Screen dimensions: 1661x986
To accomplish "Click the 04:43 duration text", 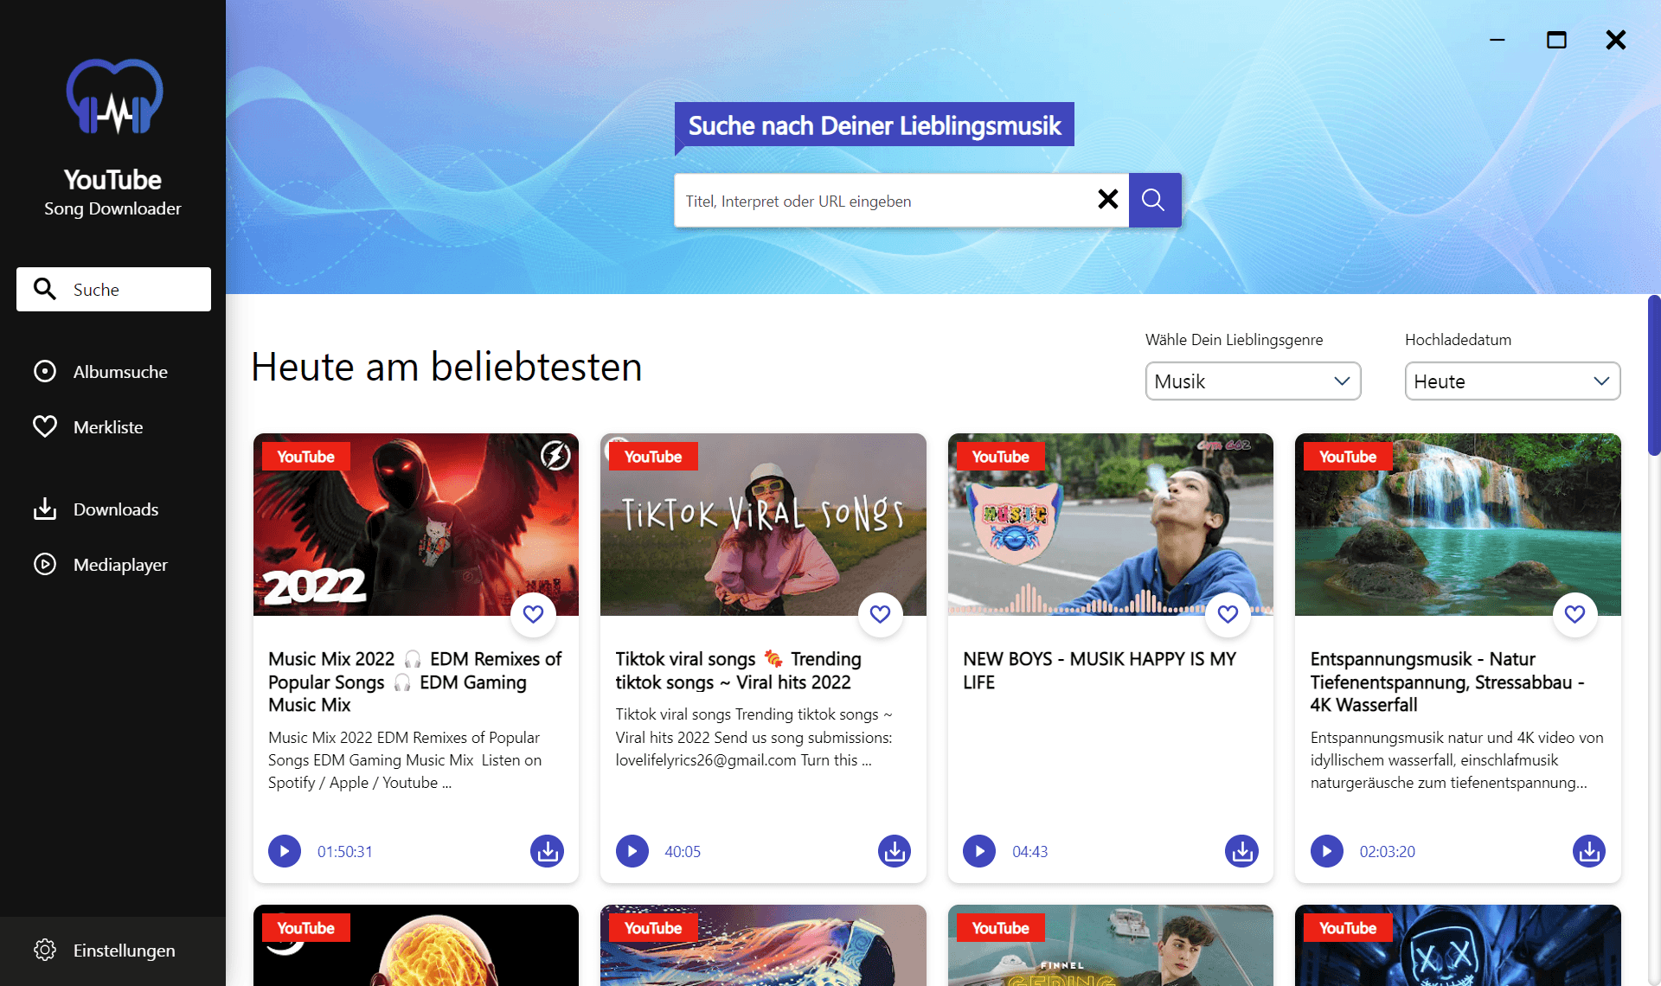I will click(1030, 851).
